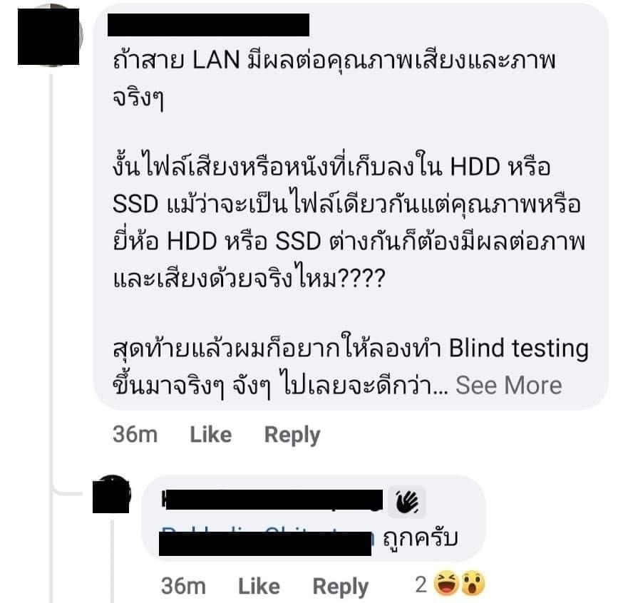Screen dimensions: 628x603
Task: Open the top comment's 36m timestamp
Action: click(x=135, y=435)
